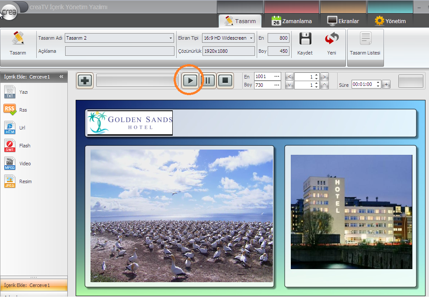The height and width of the screenshot is (297, 429).
Task: Switch to the Ekranlar tab
Action: (343, 21)
